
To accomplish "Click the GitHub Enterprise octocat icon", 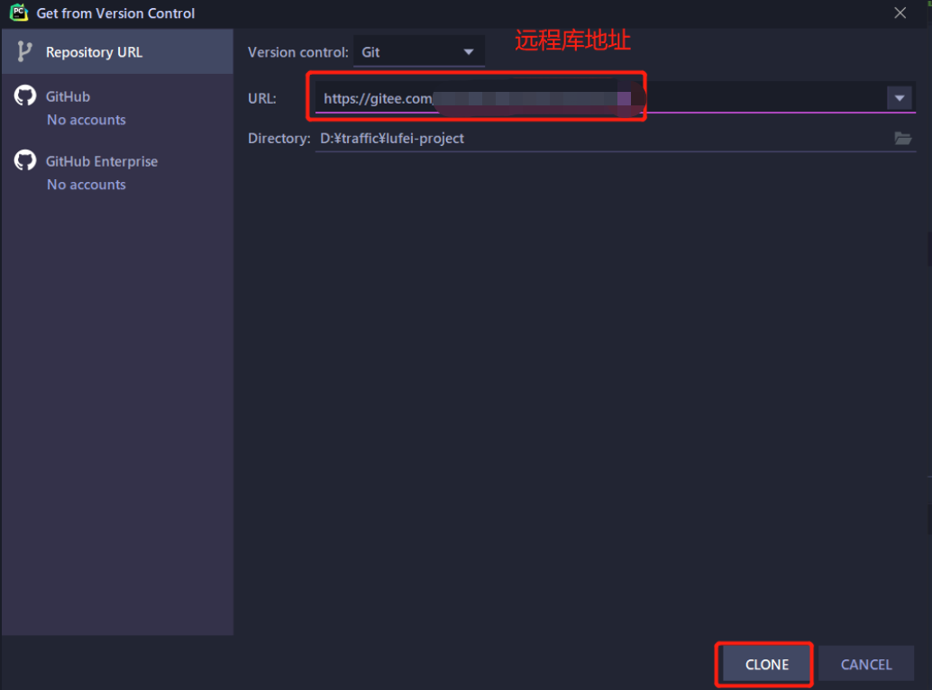I will pos(25,160).
